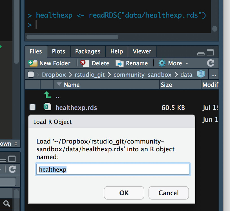Image resolution: width=230 pixels, height=211 pixels.
Task: Click the healthexp object name input field
Action: click(112, 169)
